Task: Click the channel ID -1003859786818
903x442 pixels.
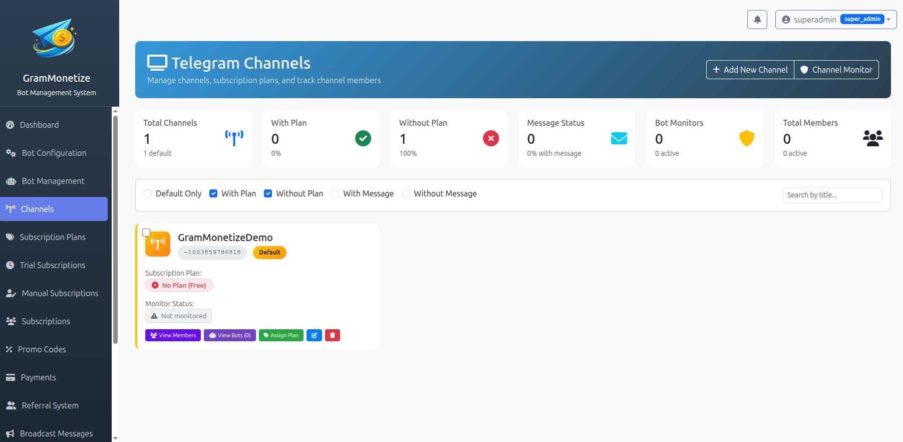Action: 212,253
